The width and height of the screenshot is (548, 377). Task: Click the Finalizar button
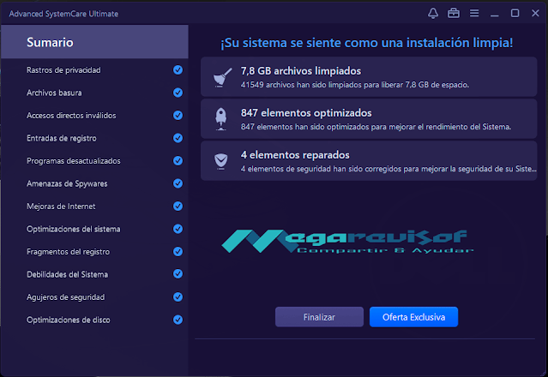click(319, 317)
